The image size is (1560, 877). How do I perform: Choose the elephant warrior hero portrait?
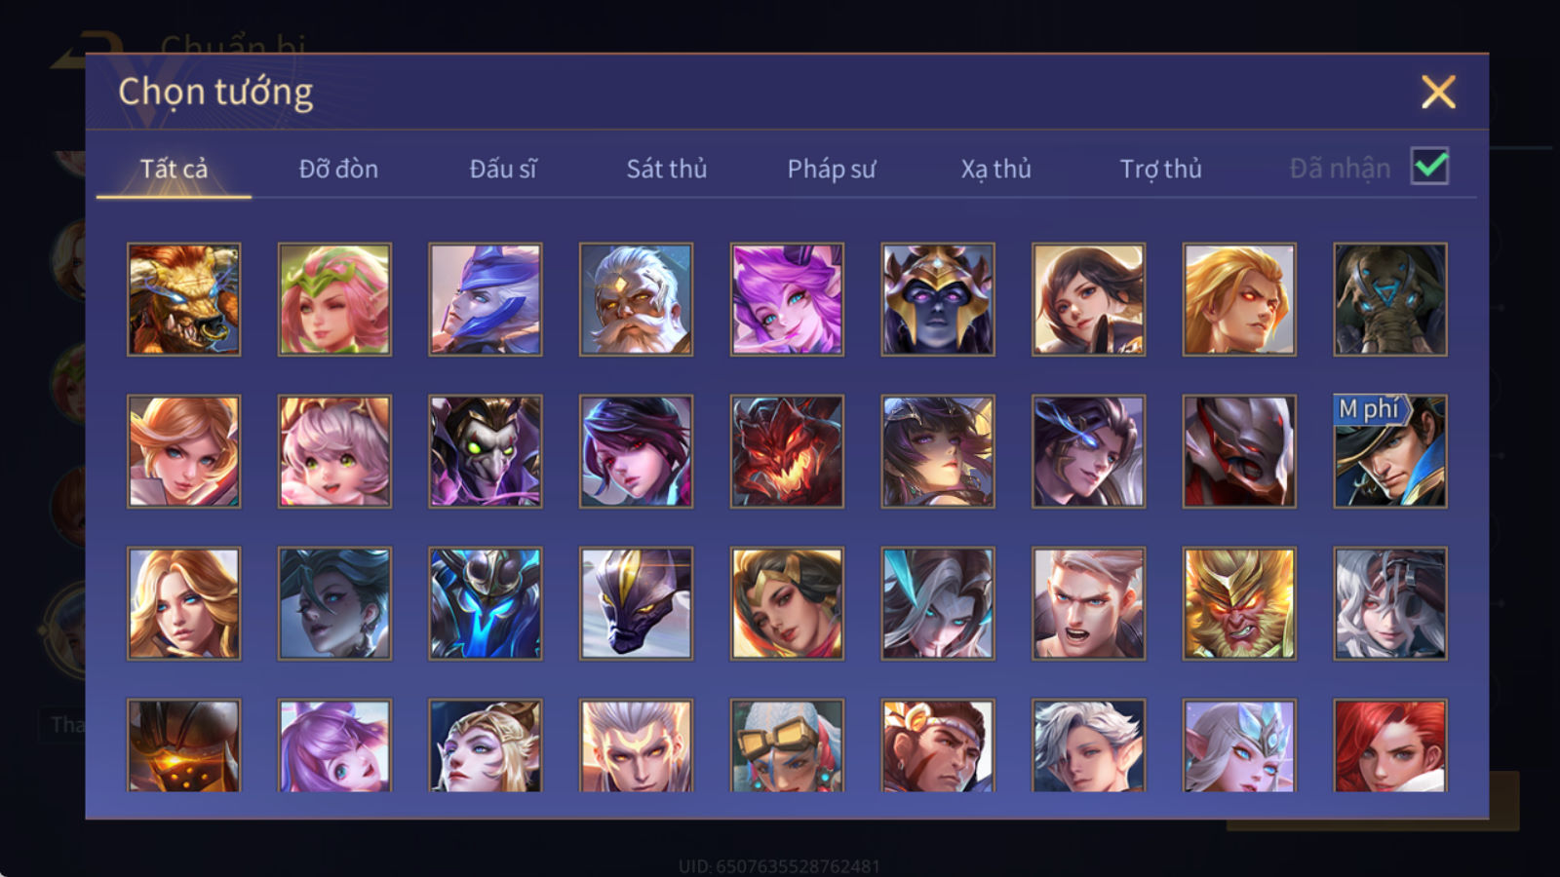point(1390,299)
